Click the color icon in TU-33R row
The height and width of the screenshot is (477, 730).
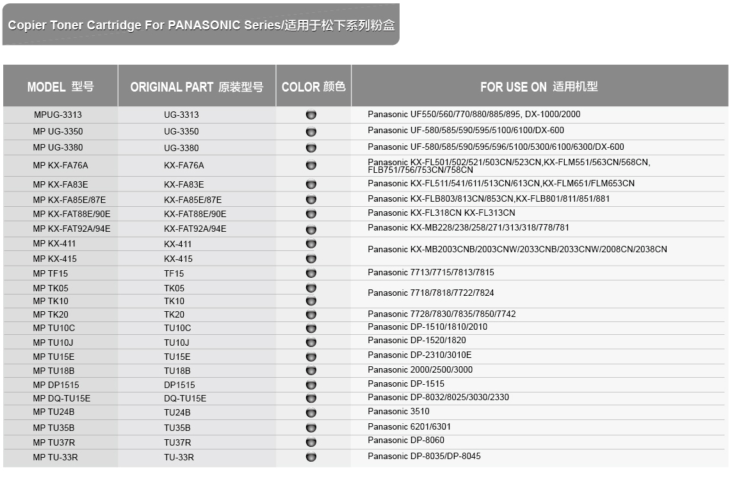pos(311,457)
